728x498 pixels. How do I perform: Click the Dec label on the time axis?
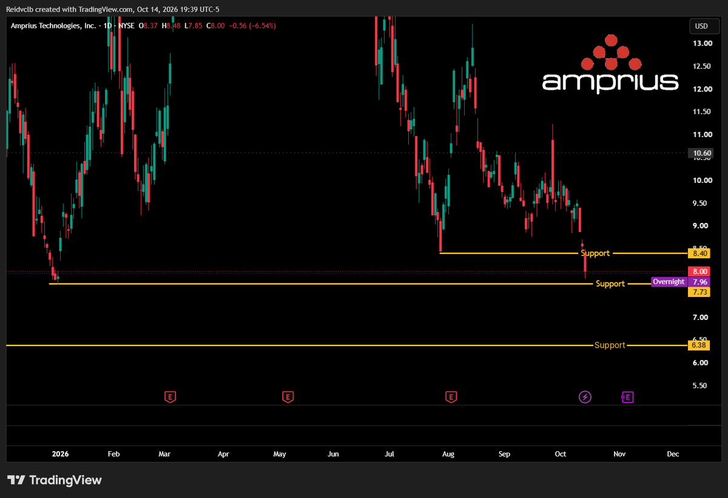[673, 454]
